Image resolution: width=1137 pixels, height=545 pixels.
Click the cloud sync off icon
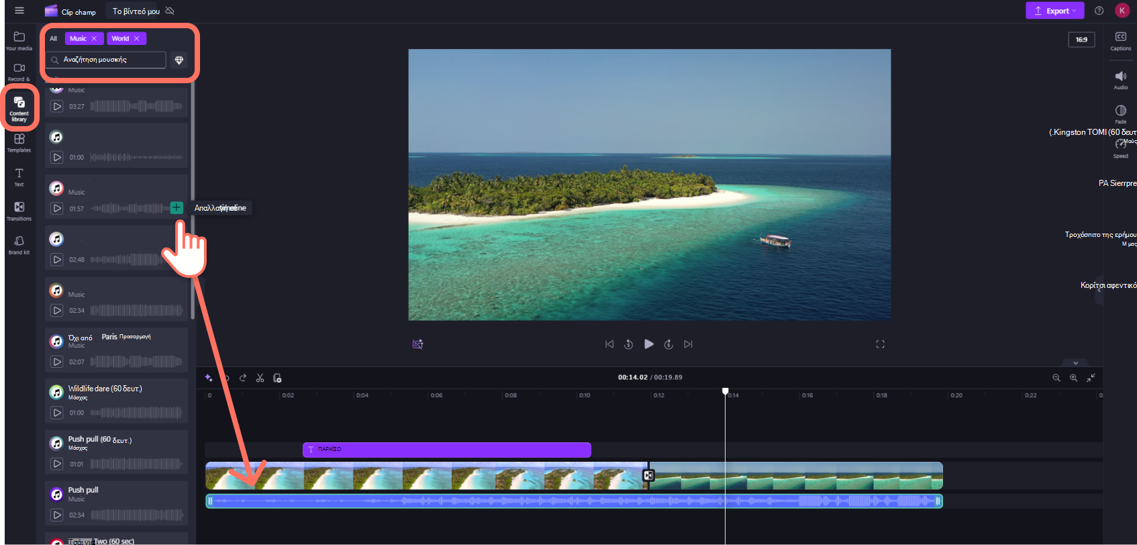point(170,11)
